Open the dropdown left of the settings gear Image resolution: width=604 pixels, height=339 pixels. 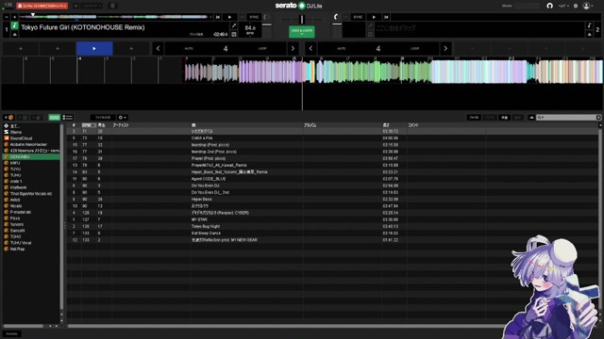click(x=564, y=6)
